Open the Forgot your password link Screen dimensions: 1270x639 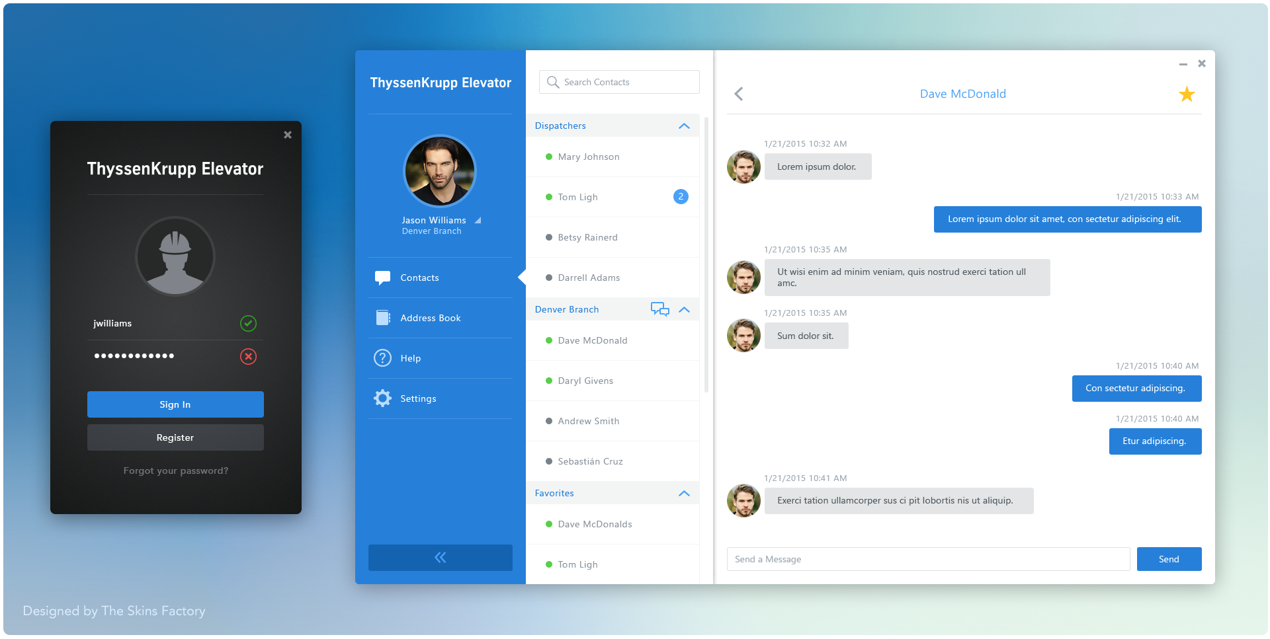tap(176, 470)
